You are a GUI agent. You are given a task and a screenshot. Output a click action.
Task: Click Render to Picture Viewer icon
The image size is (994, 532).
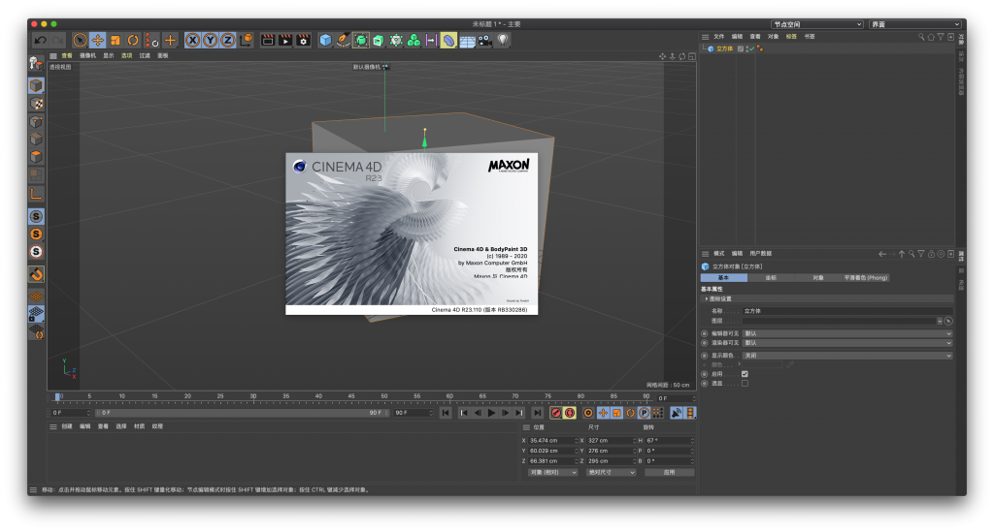point(285,40)
